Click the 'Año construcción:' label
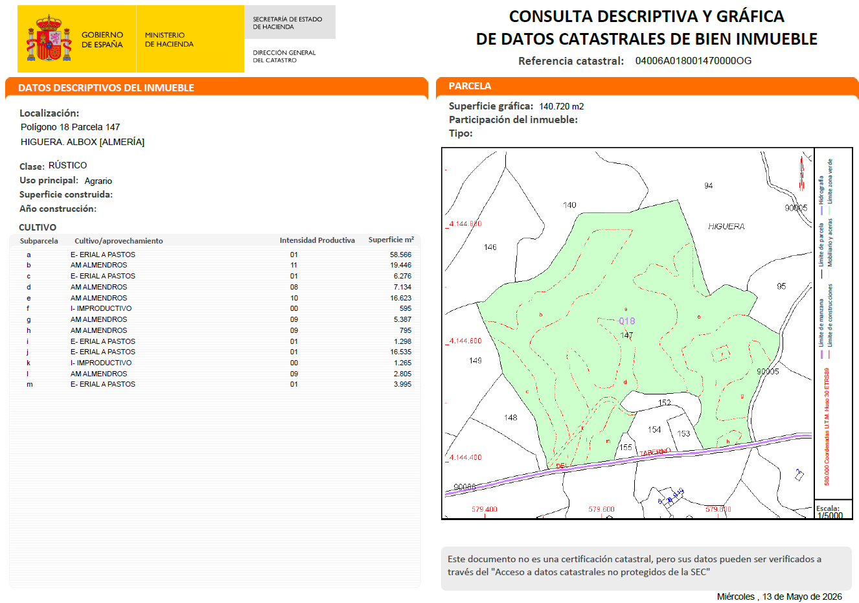This screenshot has width=859, height=603. click(x=58, y=209)
